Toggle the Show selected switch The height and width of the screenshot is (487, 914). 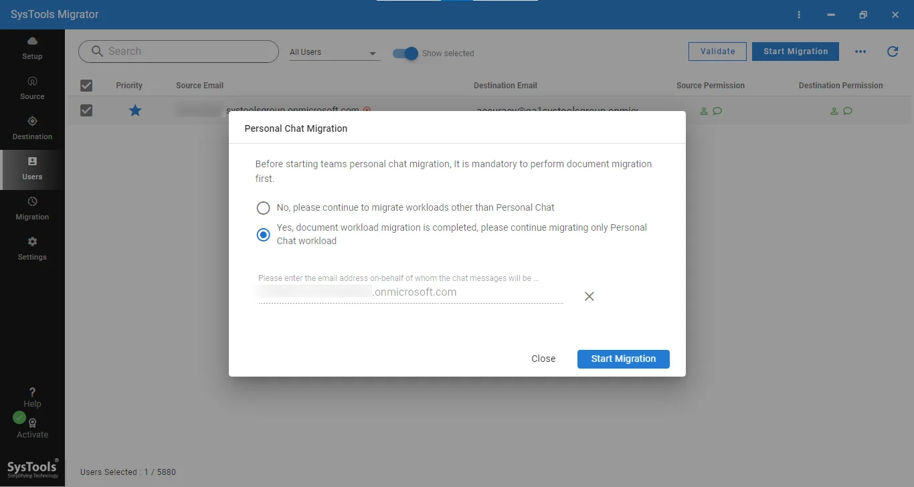click(x=405, y=54)
